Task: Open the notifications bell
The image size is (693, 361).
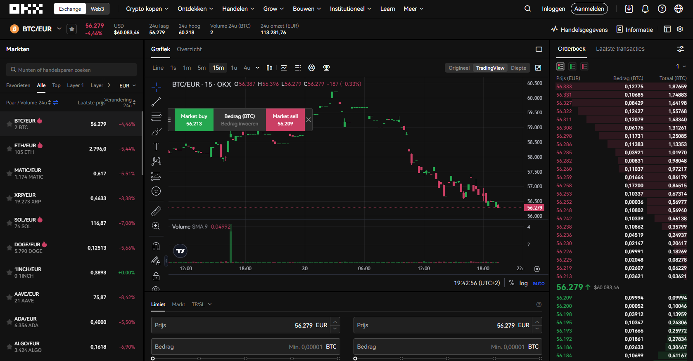Action: coord(646,9)
